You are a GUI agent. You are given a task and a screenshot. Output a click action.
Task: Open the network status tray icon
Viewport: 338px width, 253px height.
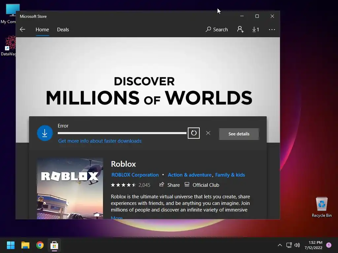(289, 245)
